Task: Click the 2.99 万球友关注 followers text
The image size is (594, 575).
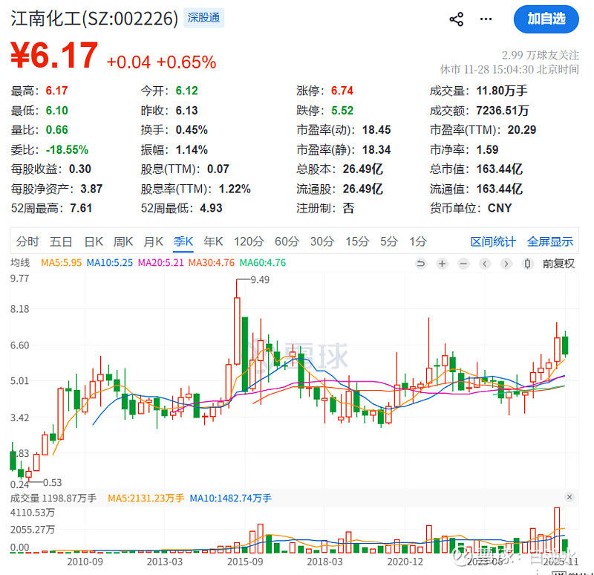Action: [x=541, y=55]
